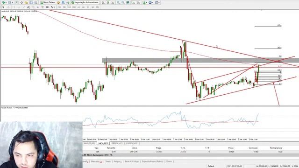The image size is (299, 168).
Task: Switch timeframe to M15
Action: [69, 7]
